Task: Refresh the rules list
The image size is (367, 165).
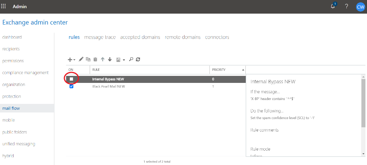Action: coord(138,59)
